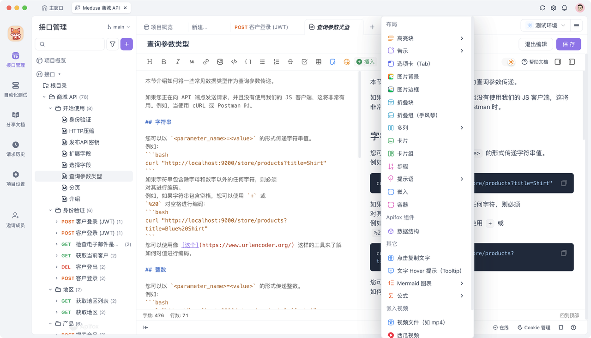Click the search field in 接口管理

pos(70,44)
